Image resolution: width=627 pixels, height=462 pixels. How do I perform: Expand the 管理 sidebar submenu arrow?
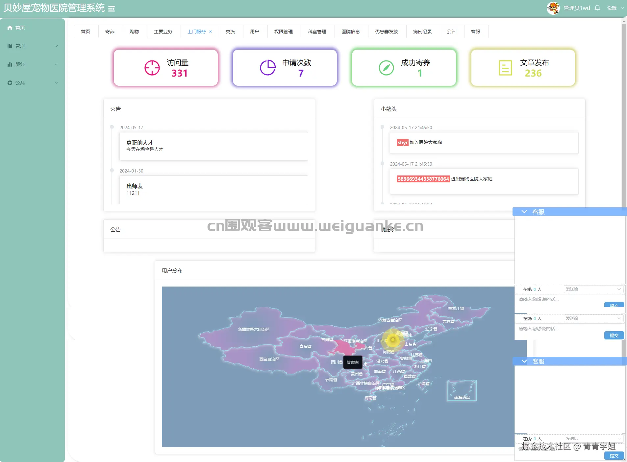click(56, 46)
